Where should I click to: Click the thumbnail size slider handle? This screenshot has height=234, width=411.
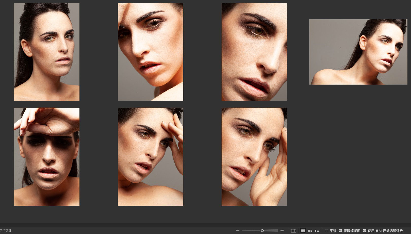click(262, 230)
